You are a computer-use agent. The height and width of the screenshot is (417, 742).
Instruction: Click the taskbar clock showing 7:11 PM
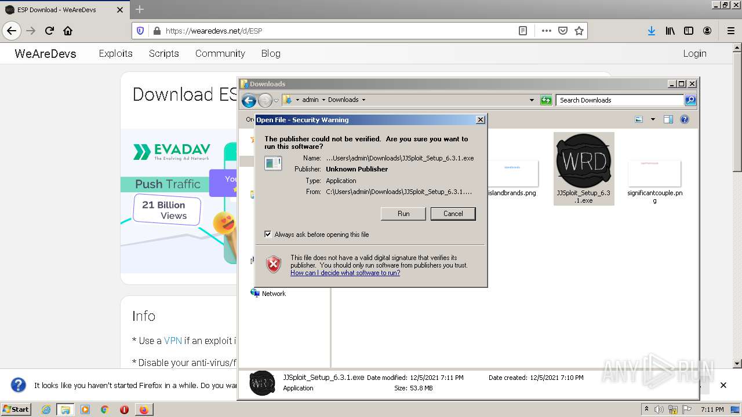[712, 409]
